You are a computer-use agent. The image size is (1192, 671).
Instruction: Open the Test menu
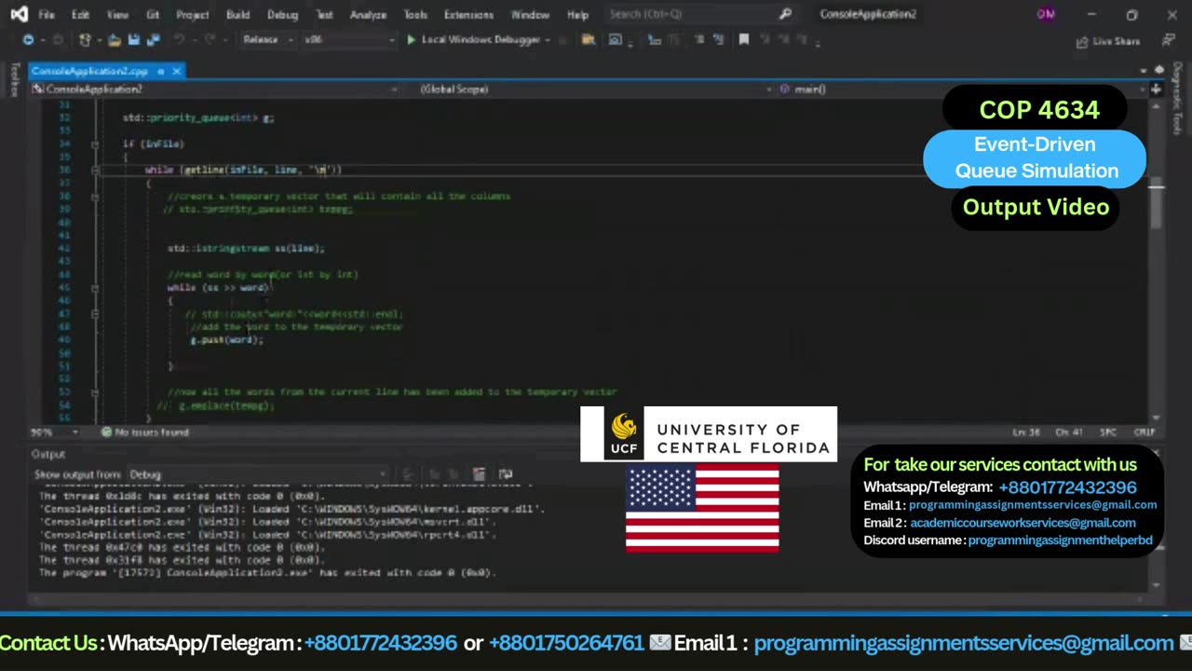[324, 15]
